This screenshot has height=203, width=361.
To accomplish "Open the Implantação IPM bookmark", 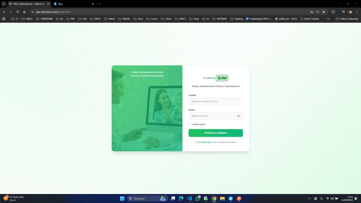I will pyautogui.click(x=259, y=19).
